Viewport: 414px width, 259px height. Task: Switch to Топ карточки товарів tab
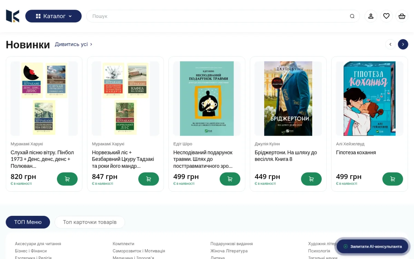click(x=90, y=222)
